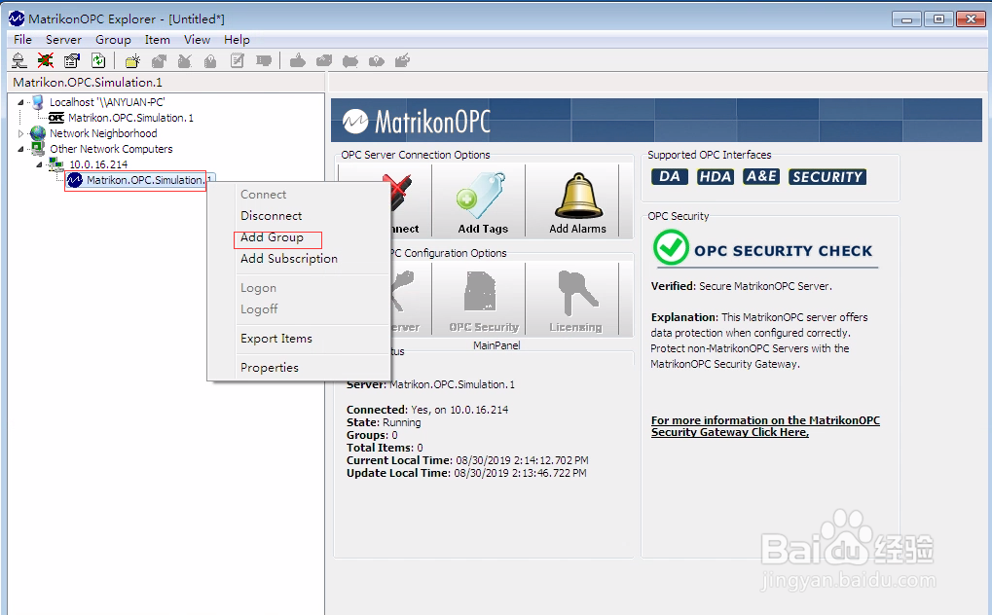992x615 pixels.
Task: Click the delete server toolbar icon
Action: pyautogui.click(x=45, y=59)
